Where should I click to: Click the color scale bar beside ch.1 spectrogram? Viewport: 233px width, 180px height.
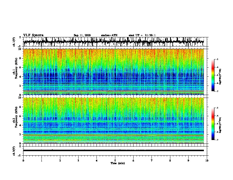[213, 75]
